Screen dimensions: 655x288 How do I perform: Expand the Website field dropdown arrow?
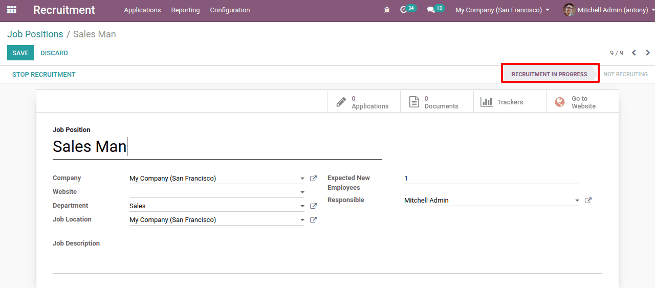coord(302,193)
